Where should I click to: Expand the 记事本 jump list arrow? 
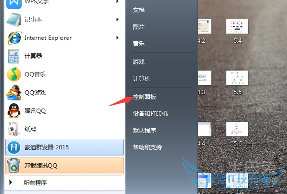[117, 20]
